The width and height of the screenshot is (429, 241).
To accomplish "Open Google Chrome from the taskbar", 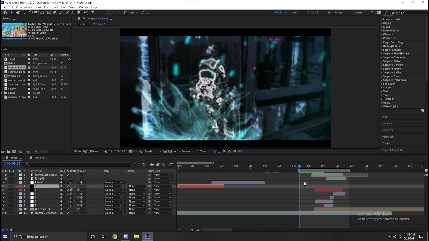I will point(115,236).
